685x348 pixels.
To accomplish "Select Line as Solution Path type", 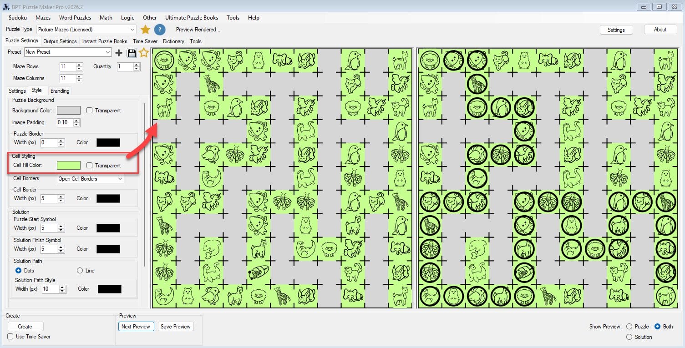I will tap(80, 271).
